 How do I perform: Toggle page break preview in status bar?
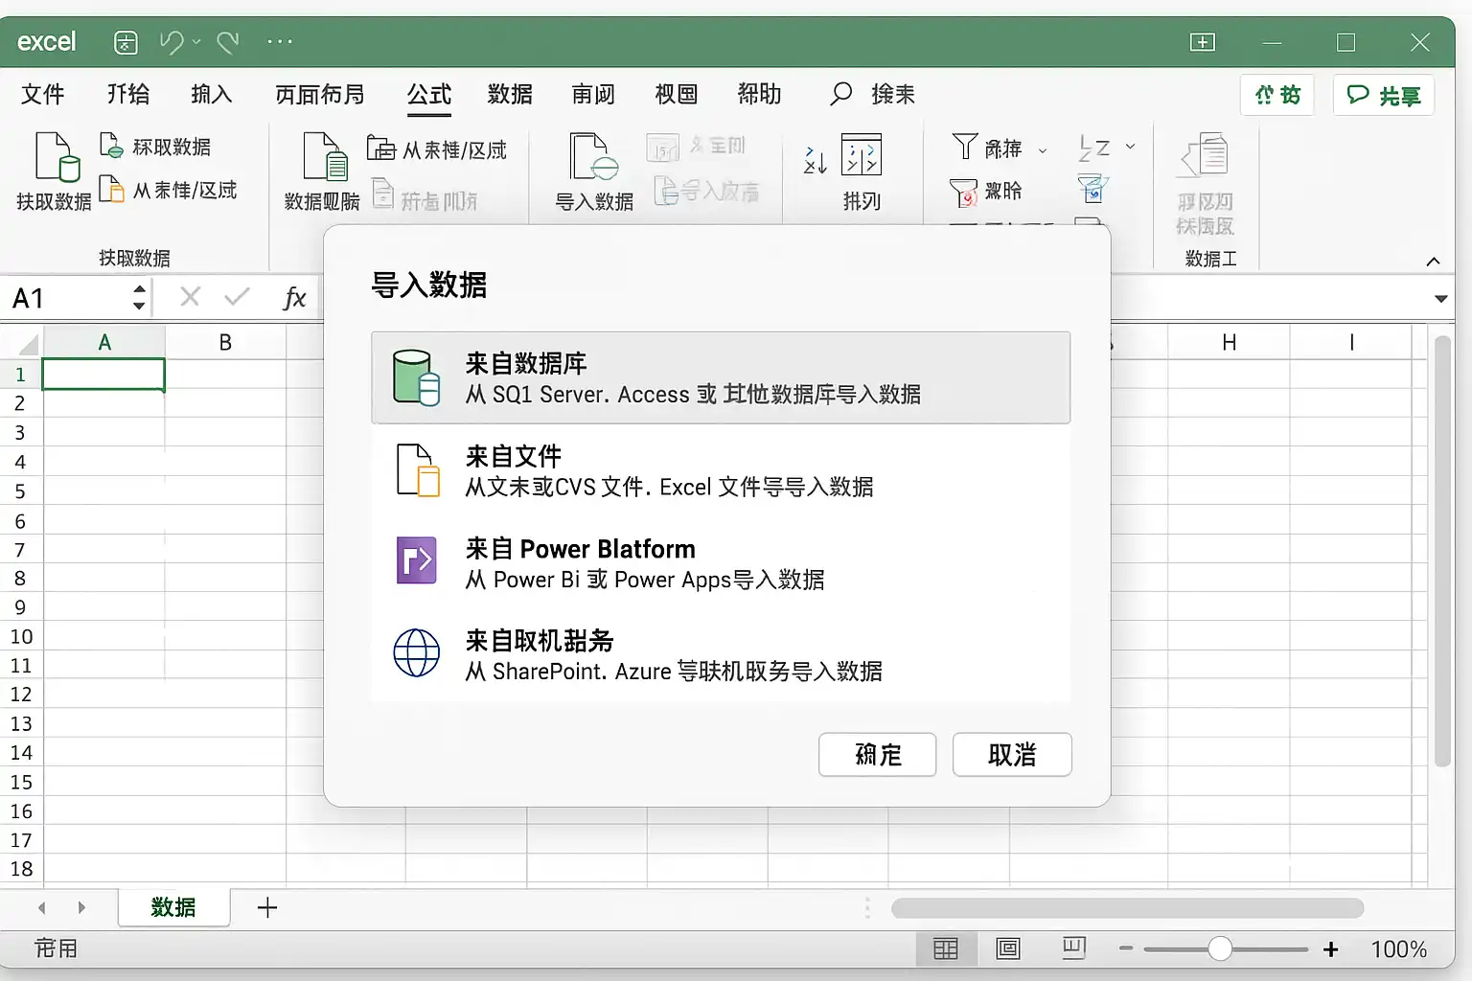(x=1074, y=948)
